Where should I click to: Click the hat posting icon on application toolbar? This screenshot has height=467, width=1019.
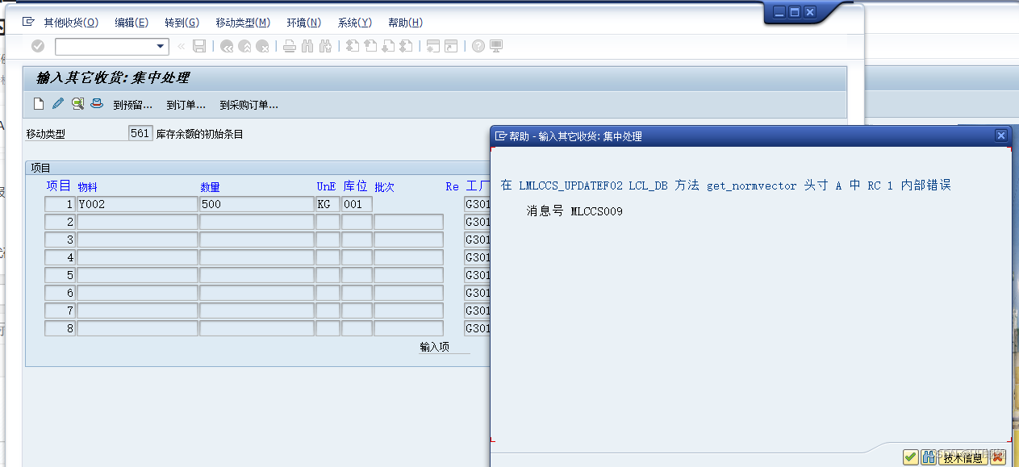tap(97, 103)
